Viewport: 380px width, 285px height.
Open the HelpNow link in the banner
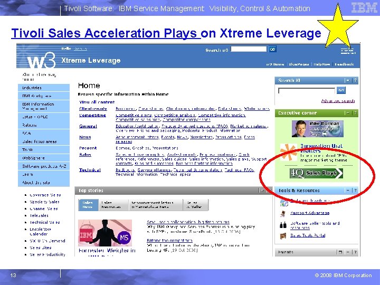(x=322, y=64)
